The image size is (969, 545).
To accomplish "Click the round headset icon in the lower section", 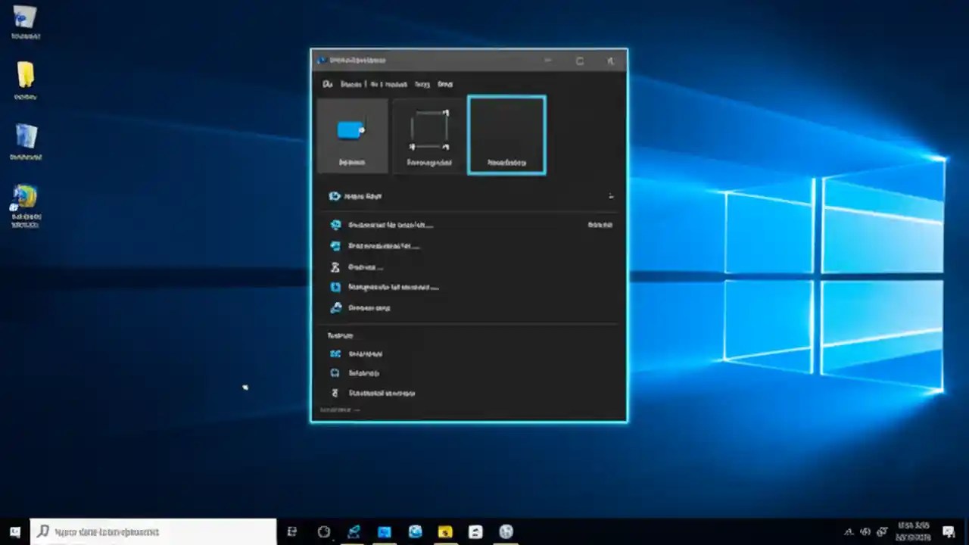I will [335, 372].
